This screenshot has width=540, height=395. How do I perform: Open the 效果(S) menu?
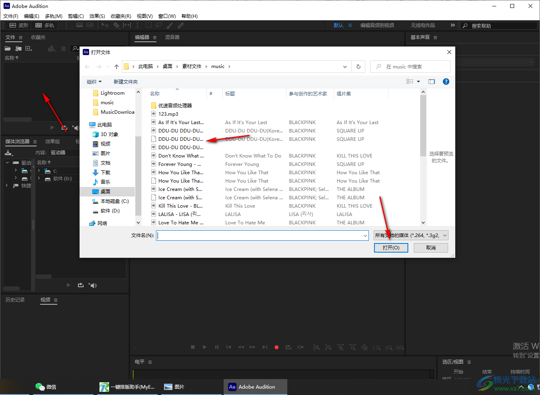[x=97, y=16]
